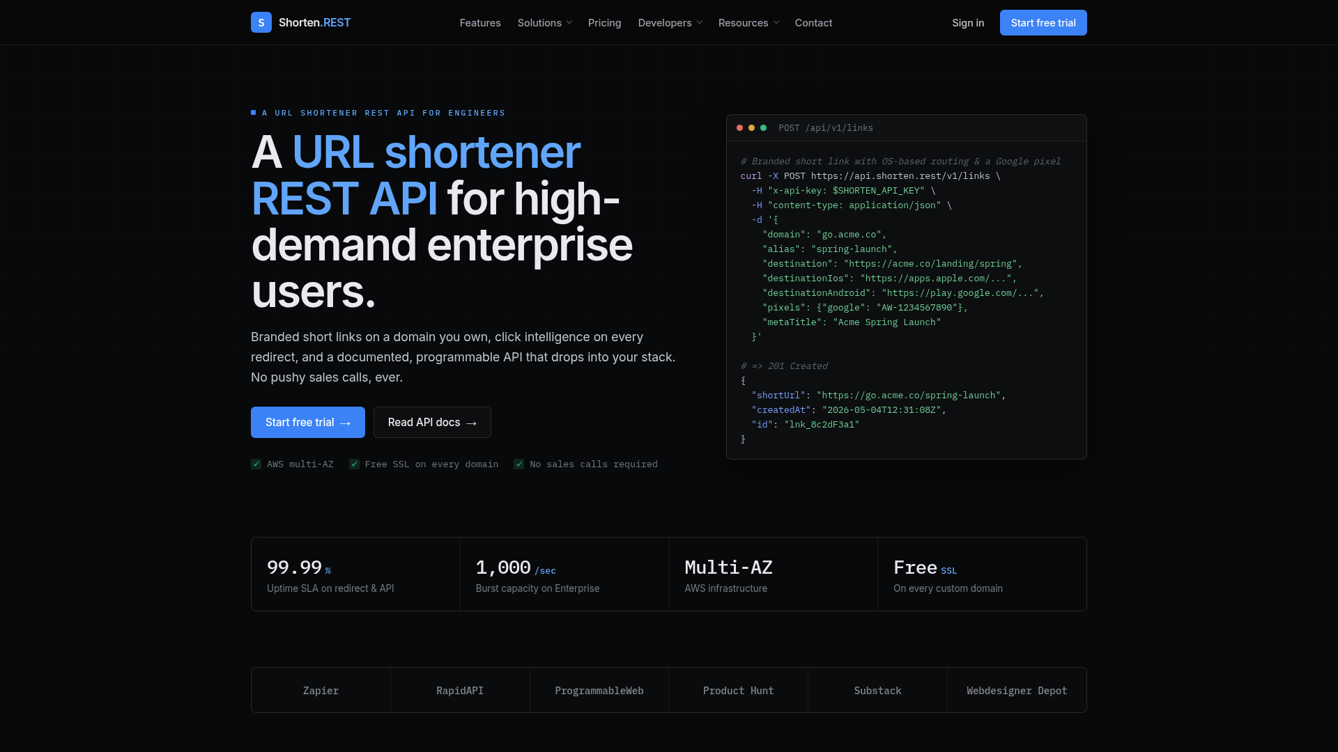Click the Multi-AZ stat heading
This screenshot has height=752, width=1338.
tap(728, 567)
